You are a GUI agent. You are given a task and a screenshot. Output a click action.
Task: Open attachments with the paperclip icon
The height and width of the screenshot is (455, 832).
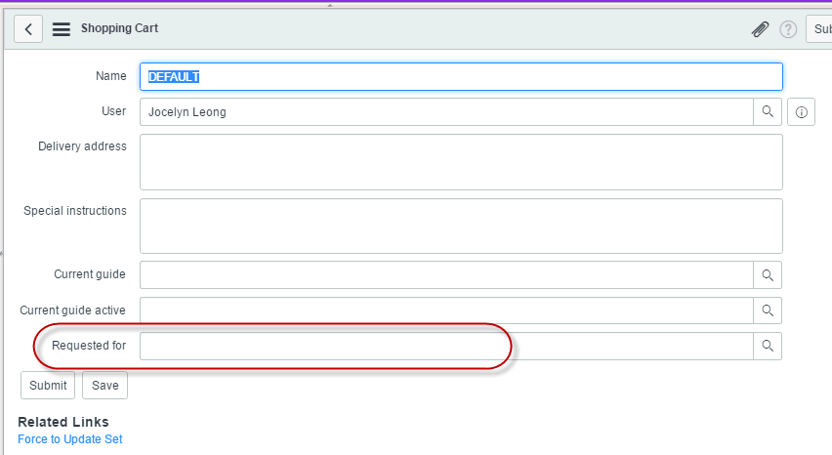click(760, 29)
